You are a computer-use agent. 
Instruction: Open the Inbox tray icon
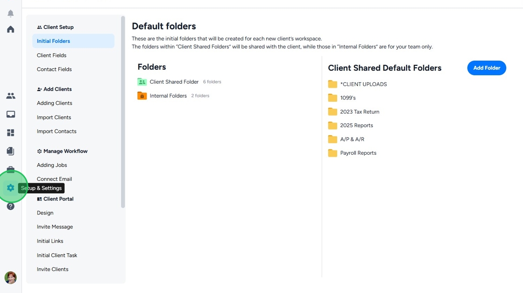pos(10,114)
